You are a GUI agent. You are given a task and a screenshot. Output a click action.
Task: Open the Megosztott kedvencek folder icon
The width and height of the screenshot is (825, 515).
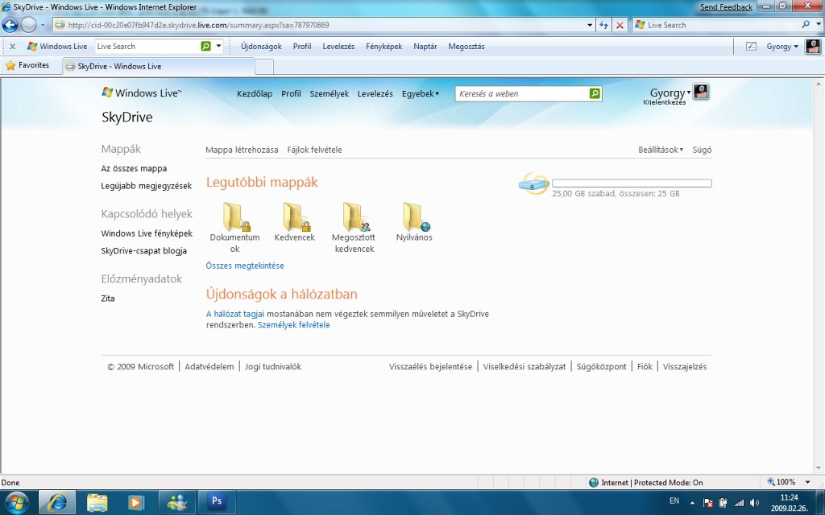coord(355,217)
